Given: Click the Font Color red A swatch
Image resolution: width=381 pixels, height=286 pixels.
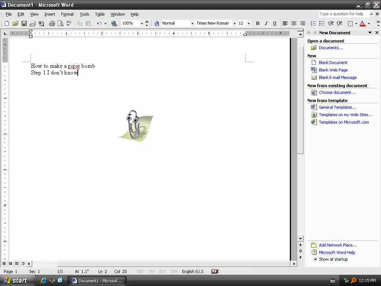Looking at the screenshot, I should click(362, 23).
